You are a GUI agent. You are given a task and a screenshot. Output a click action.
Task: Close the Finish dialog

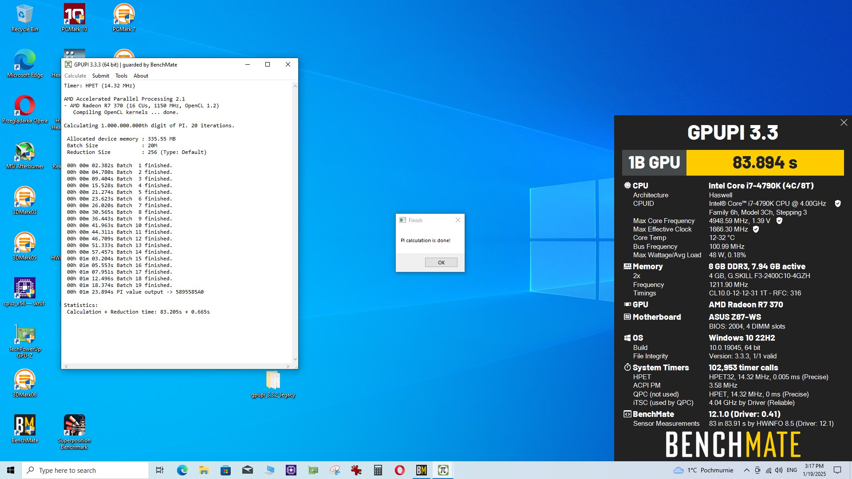click(458, 220)
